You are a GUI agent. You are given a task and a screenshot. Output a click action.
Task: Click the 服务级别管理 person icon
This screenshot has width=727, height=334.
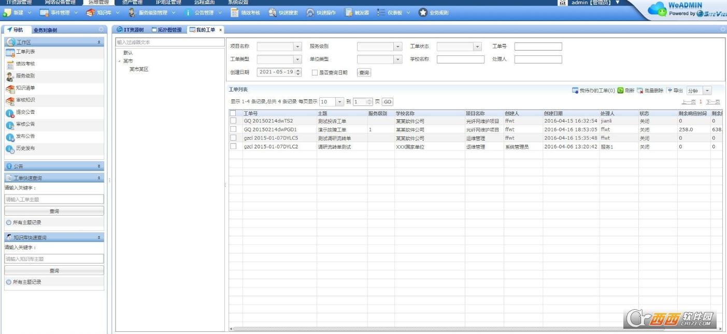tap(132, 12)
